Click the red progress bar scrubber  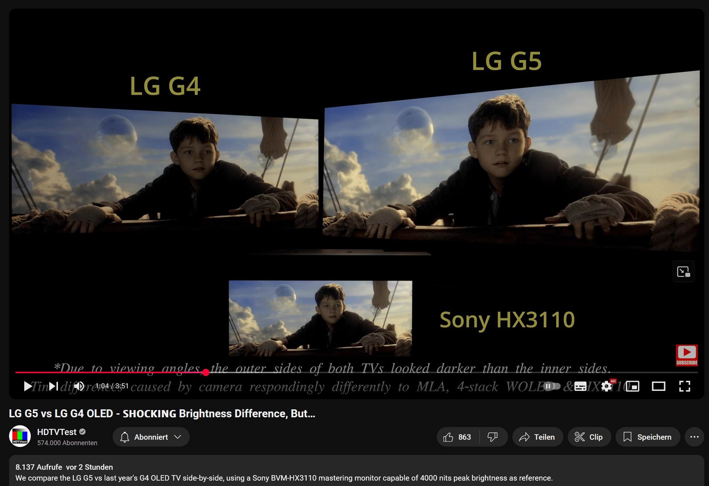[x=206, y=372]
